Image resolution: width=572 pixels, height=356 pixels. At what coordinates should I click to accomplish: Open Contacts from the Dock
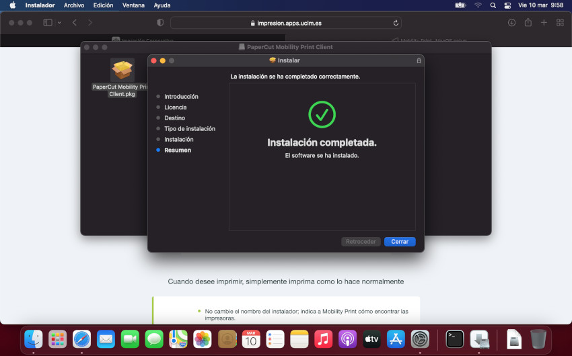click(227, 339)
